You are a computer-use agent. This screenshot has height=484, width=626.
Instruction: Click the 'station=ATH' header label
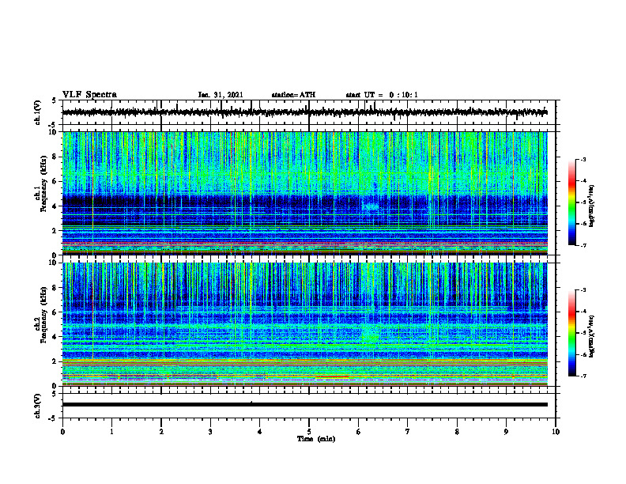tap(293, 95)
